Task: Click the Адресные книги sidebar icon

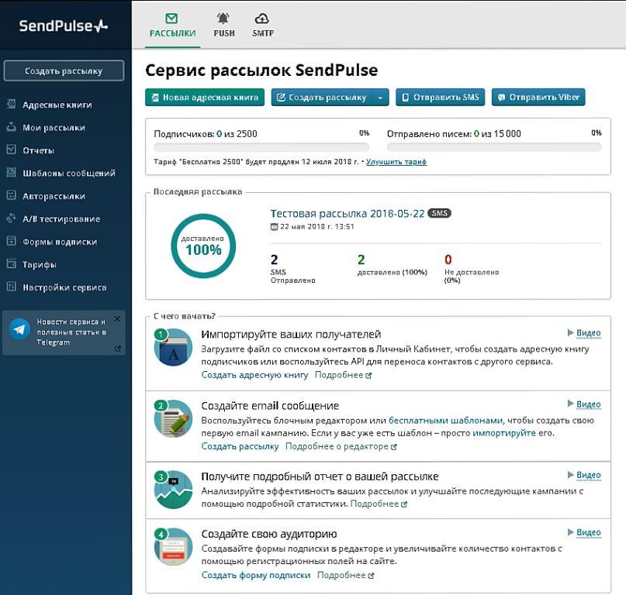Action: (x=11, y=104)
